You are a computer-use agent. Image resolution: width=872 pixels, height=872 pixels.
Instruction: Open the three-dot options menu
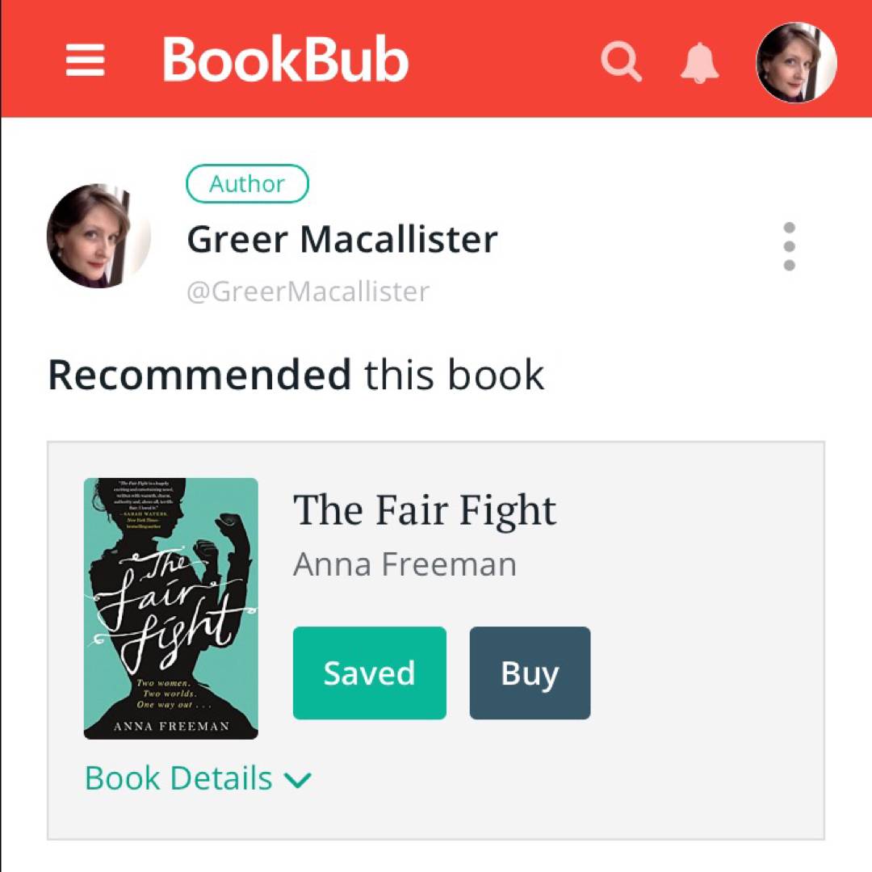point(789,246)
